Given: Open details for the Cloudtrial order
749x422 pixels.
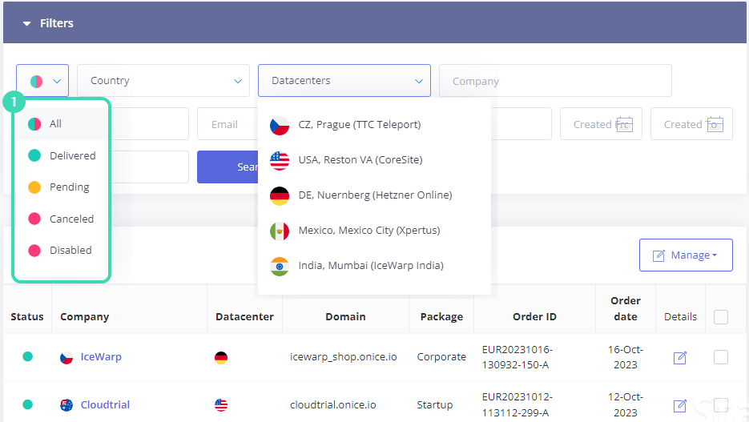Looking at the screenshot, I should point(680,405).
